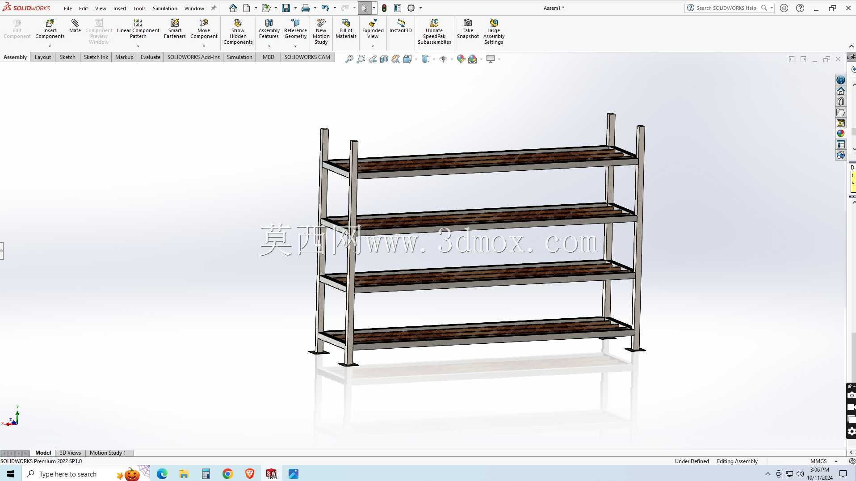Expand Assembly Features dropdown arrow
Image resolution: width=856 pixels, height=481 pixels.
[269, 46]
